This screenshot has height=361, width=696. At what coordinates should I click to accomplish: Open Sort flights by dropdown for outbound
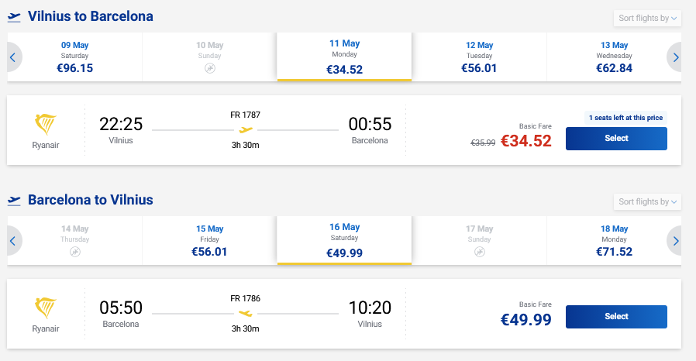647,18
